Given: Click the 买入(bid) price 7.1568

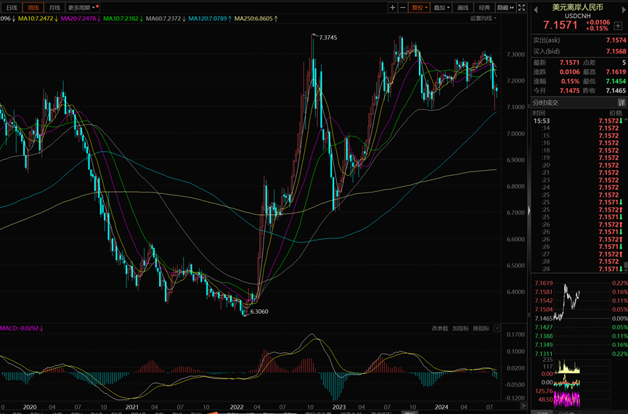Looking at the screenshot, I should [x=616, y=52].
